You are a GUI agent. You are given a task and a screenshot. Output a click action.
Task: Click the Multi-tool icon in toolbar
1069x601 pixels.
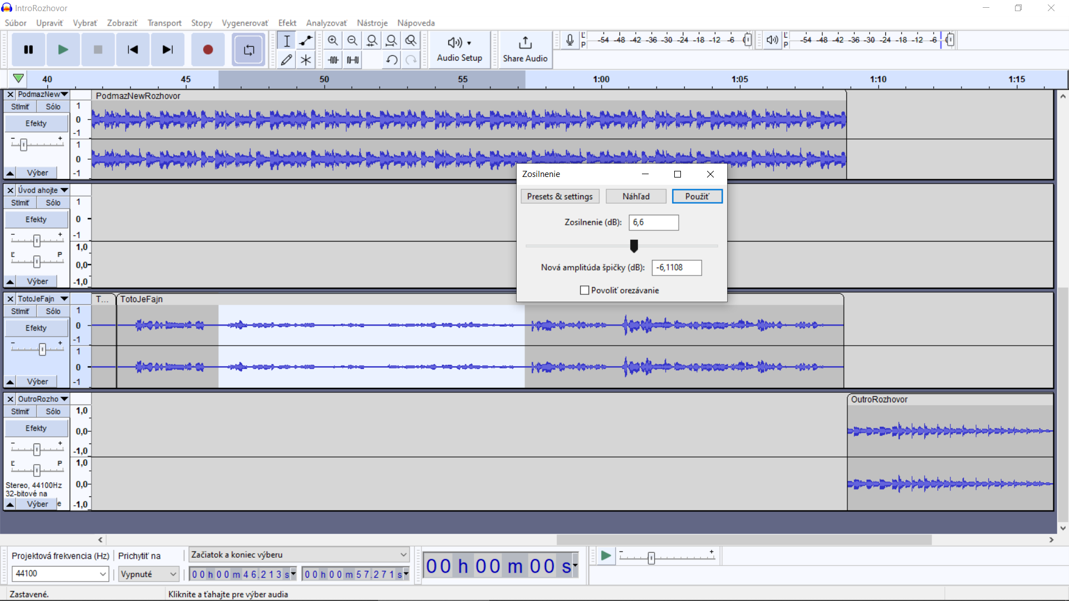(307, 60)
